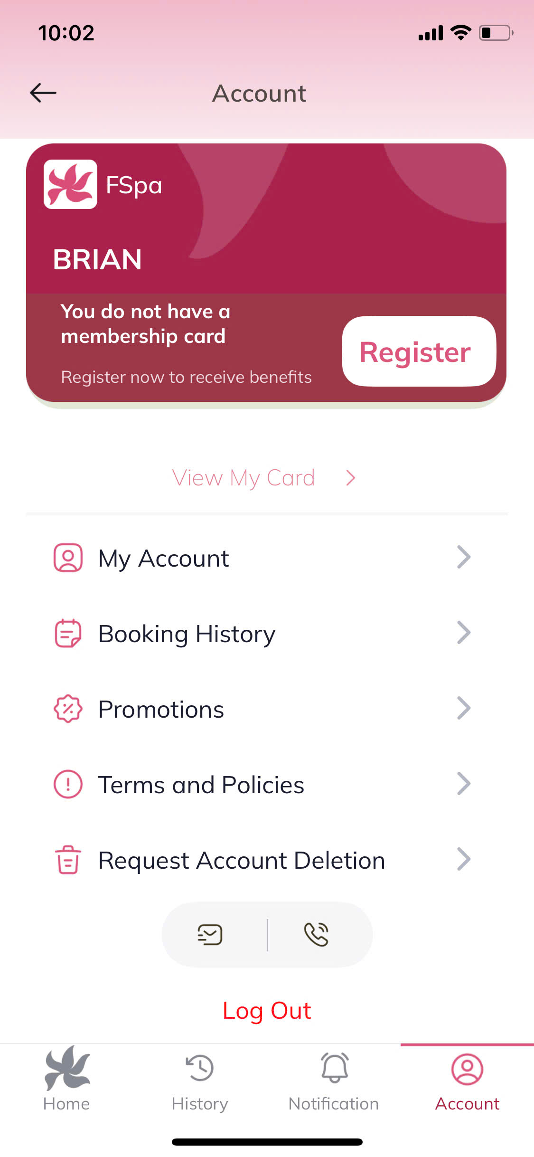Open Booking History via right chevron

pos(463,633)
